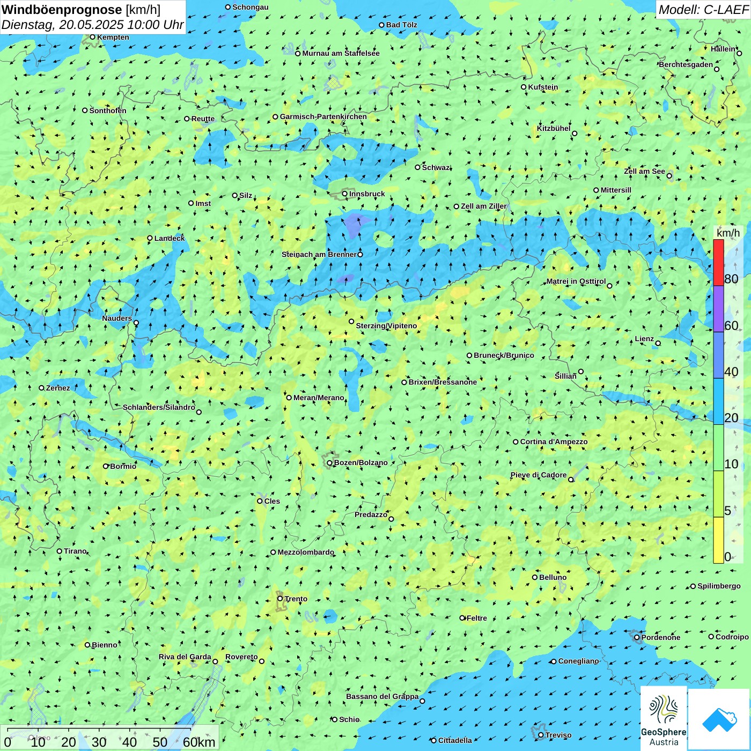Click the Pordenone city marker
This screenshot has height=751, width=751.
click(x=637, y=638)
